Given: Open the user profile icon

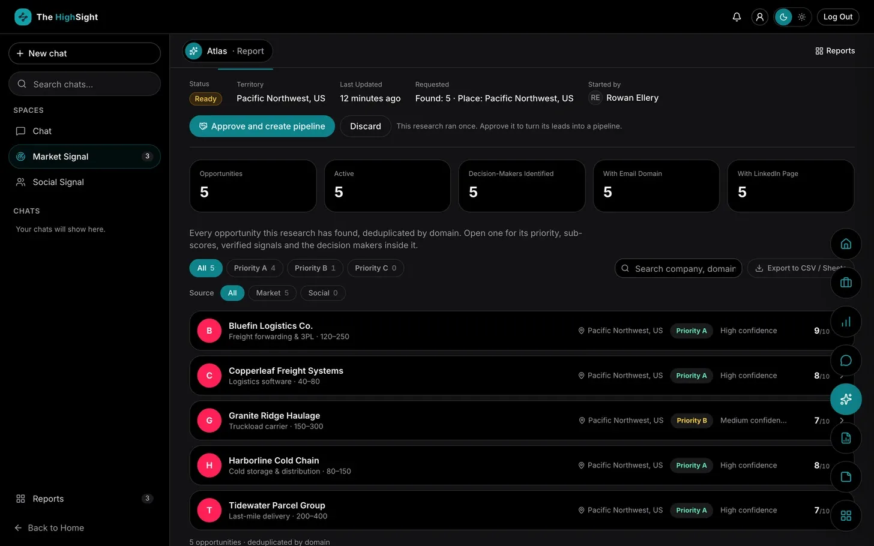Looking at the screenshot, I should (x=759, y=17).
